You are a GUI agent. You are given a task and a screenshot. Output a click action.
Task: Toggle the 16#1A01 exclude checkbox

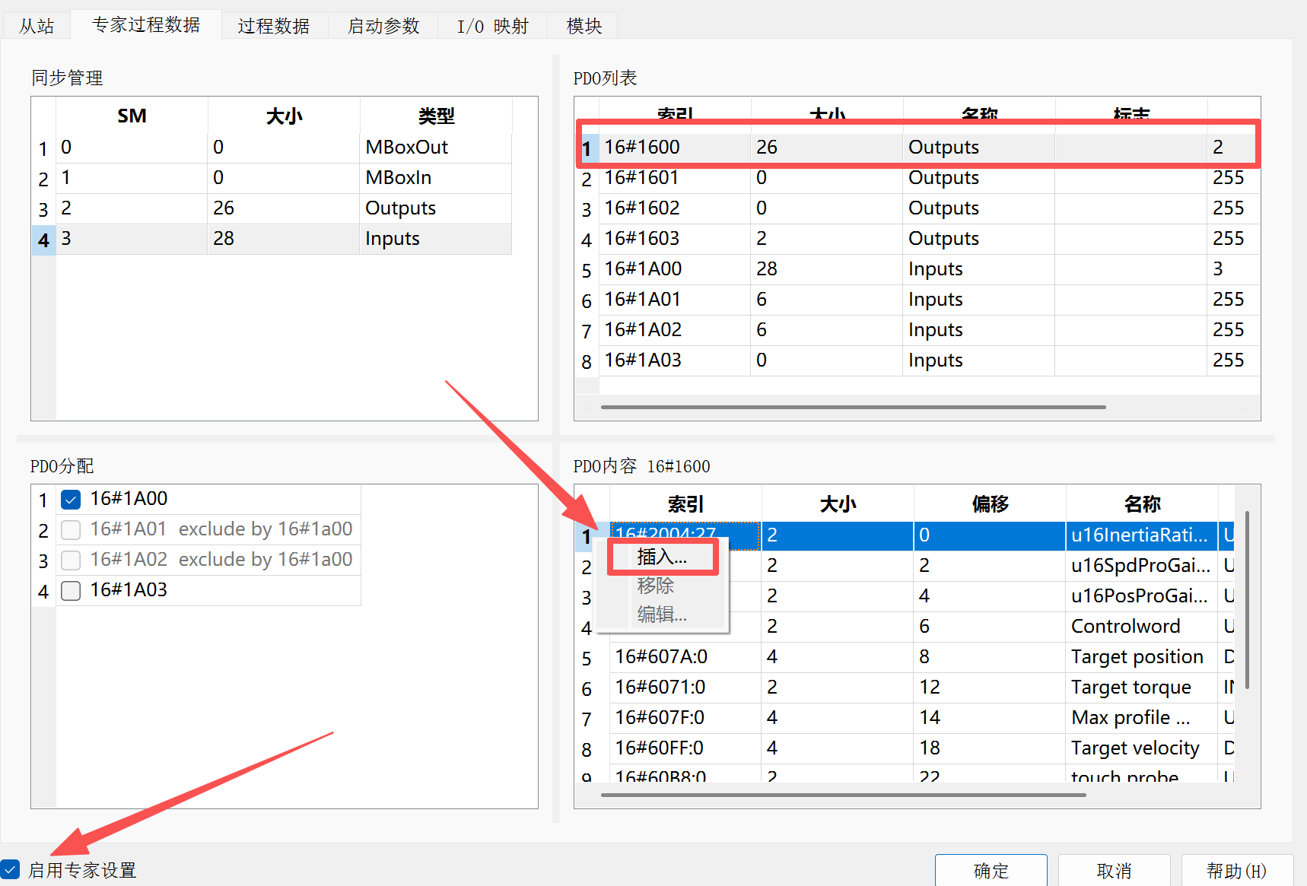point(71,530)
